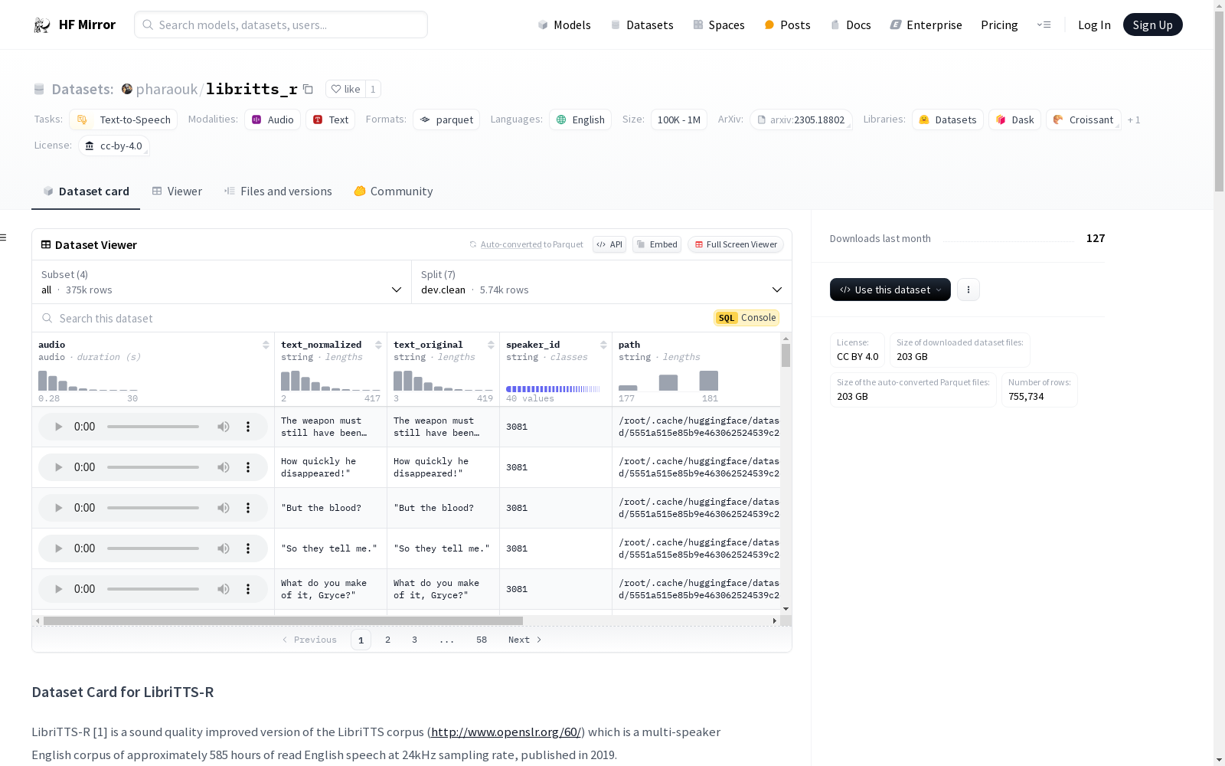Sort by the text_original column
Image resolution: width=1225 pixels, height=766 pixels.
[491, 345]
